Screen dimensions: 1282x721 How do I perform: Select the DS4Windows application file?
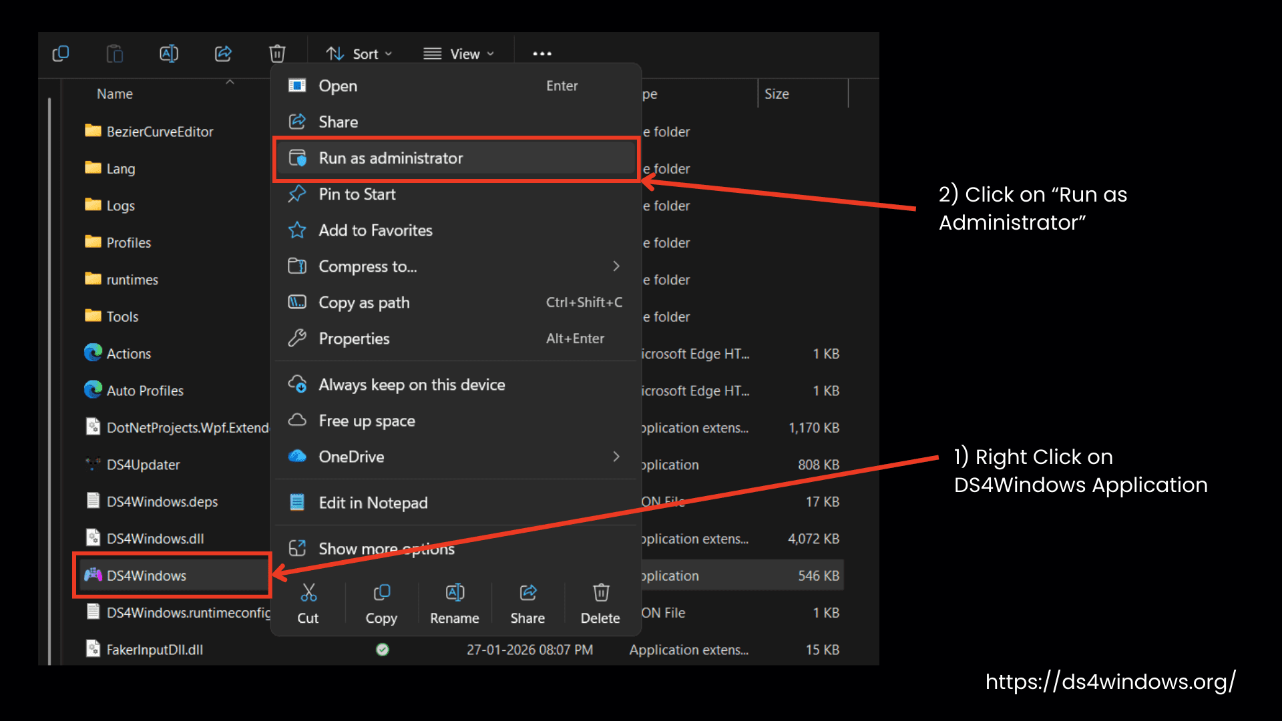coord(174,575)
